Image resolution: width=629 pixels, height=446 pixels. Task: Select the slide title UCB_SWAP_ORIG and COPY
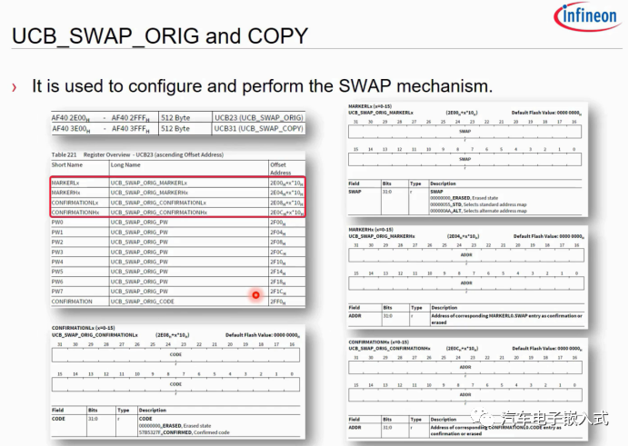tap(160, 36)
